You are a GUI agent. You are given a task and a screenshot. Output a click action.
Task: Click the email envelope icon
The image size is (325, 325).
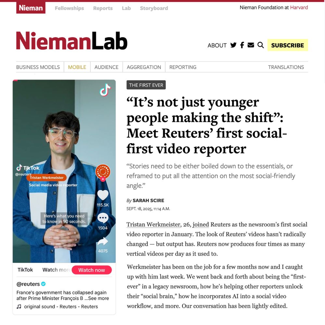pos(251,45)
